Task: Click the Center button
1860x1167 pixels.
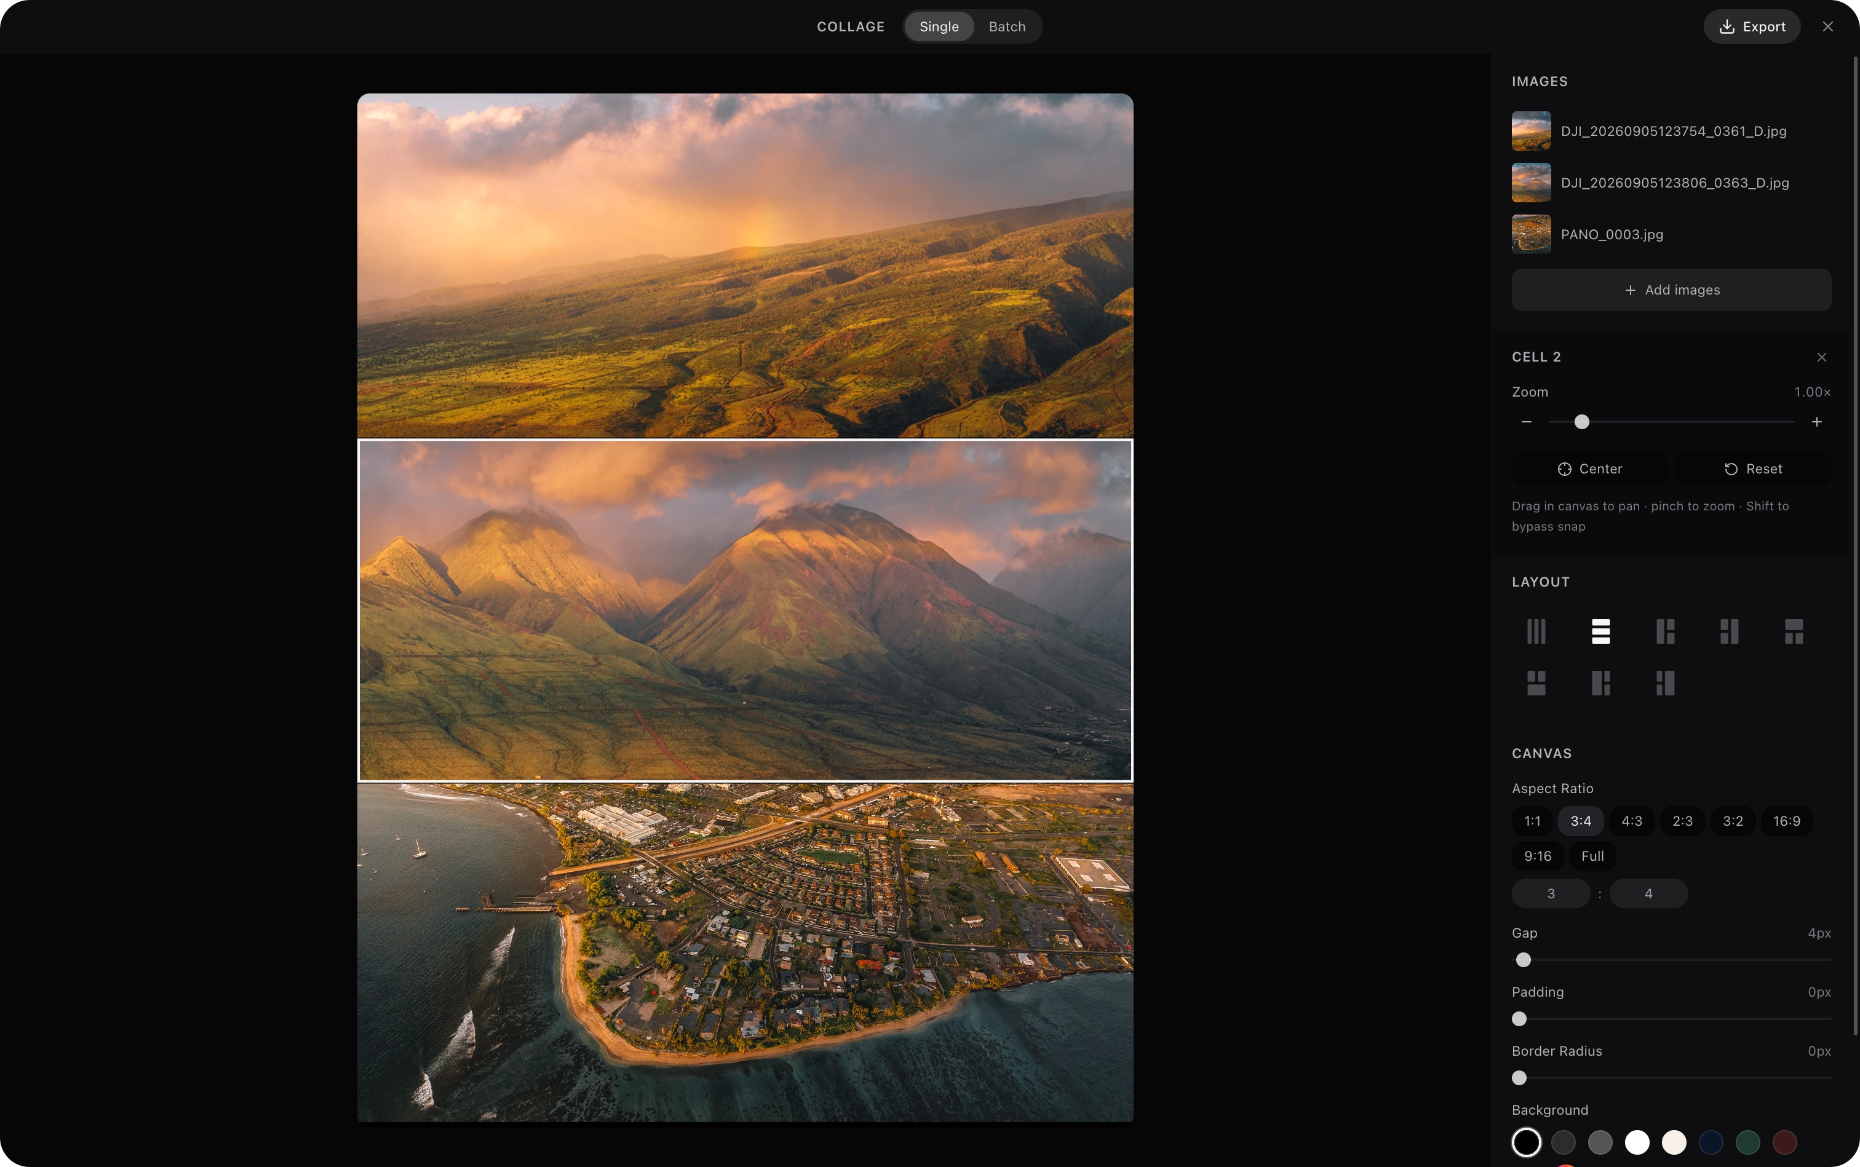Action: point(1589,469)
